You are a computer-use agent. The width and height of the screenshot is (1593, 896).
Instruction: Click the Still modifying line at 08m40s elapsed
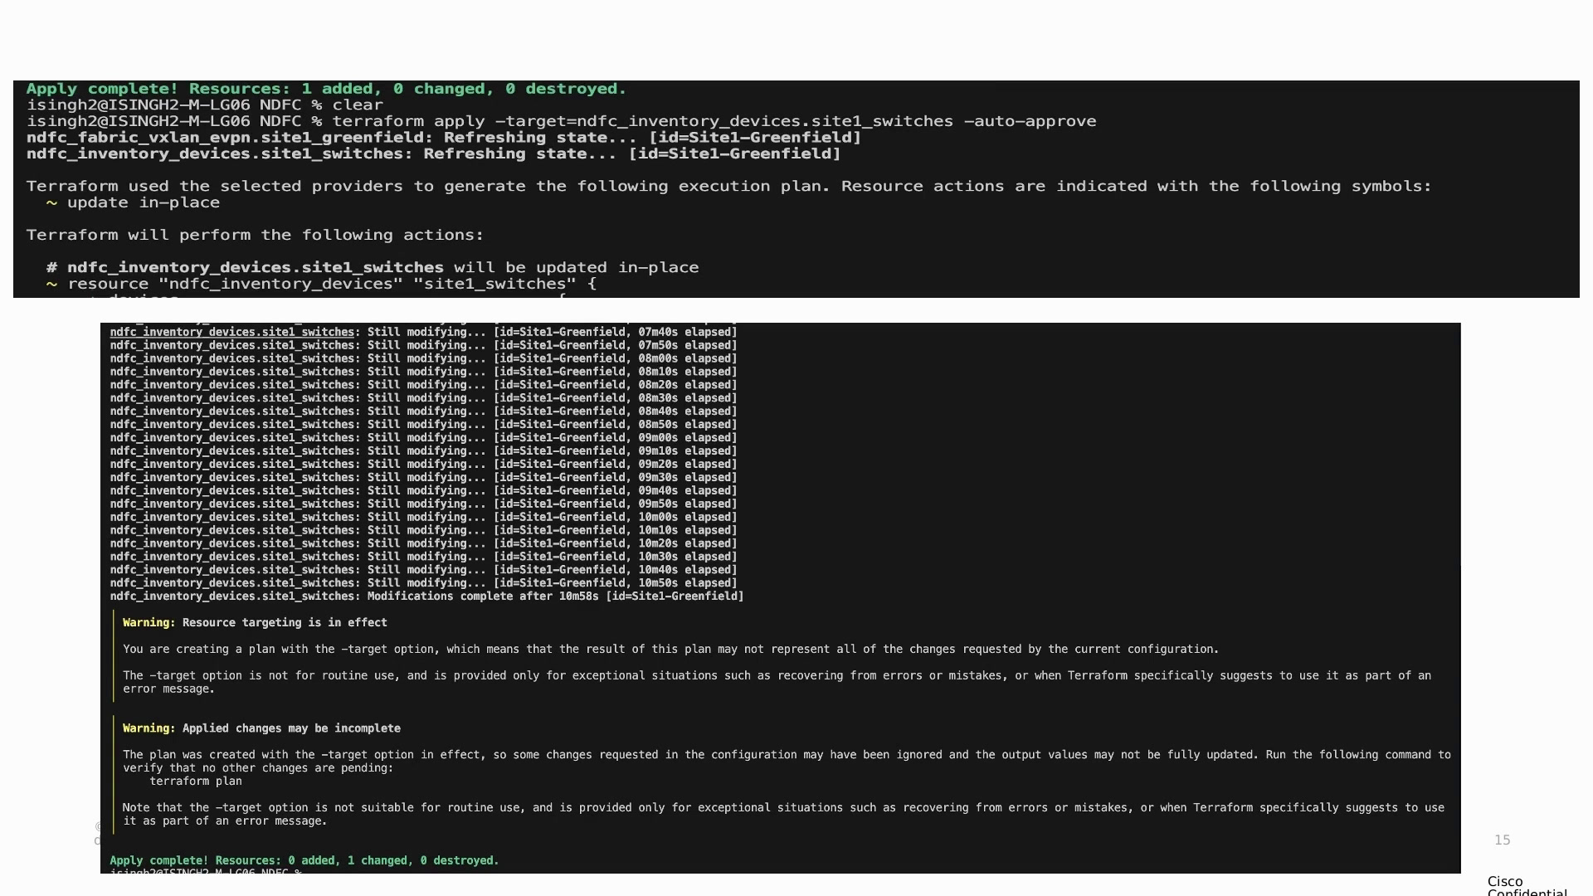(423, 411)
